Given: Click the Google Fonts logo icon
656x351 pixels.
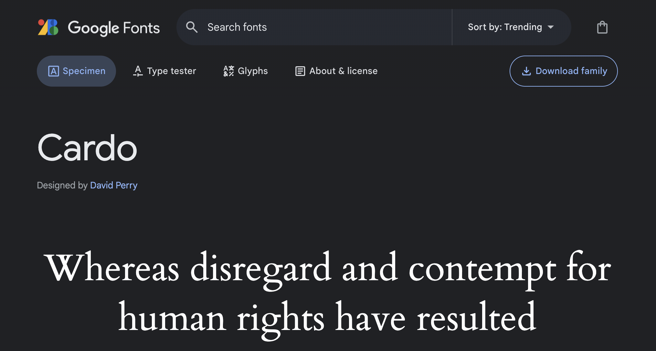Looking at the screenshot, I should (48, 27).
